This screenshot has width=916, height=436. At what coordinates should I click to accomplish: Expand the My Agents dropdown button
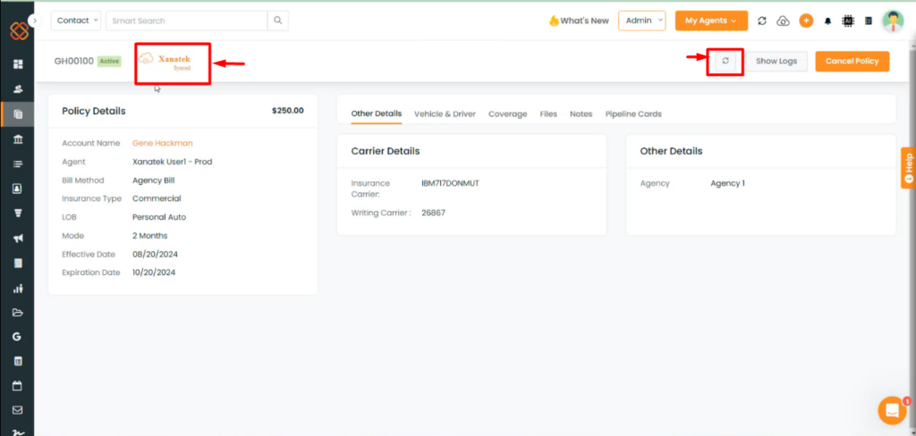(x=711, y=21)
